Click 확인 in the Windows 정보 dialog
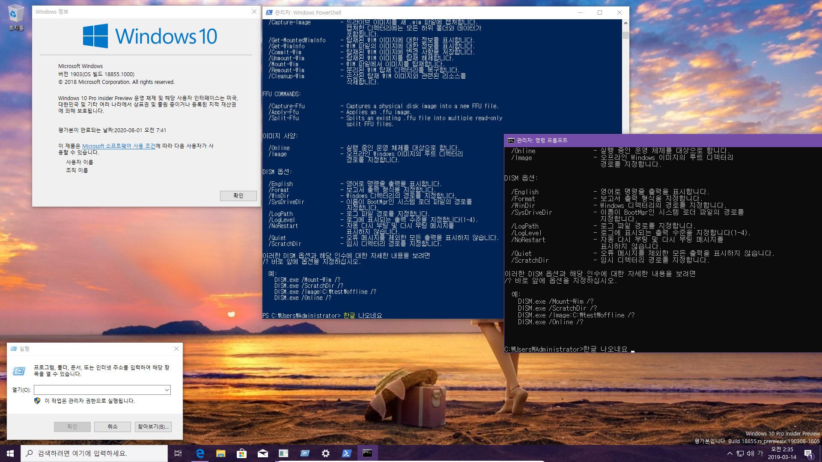The image size is (822, 462). (238, 195)
